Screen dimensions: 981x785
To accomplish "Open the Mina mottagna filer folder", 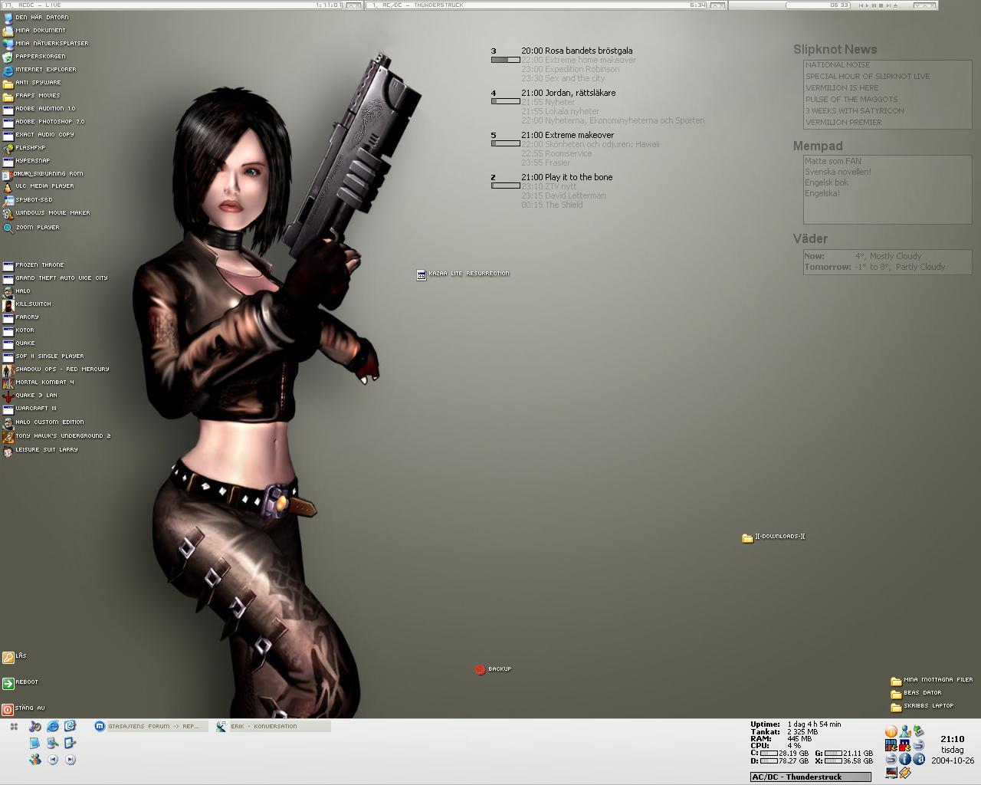I will (x=931, y=680).
